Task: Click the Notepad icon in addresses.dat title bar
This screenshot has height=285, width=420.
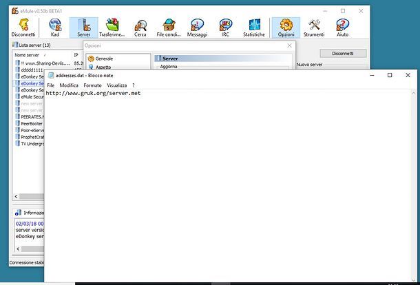Action: click(51, 75)
